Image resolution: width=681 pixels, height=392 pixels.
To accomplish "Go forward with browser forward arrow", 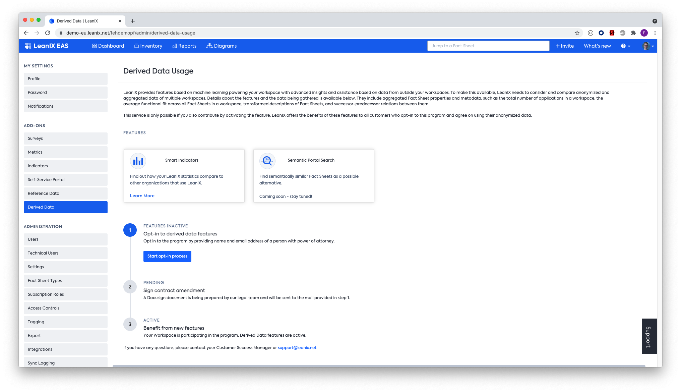I will [x=37, y=33].
